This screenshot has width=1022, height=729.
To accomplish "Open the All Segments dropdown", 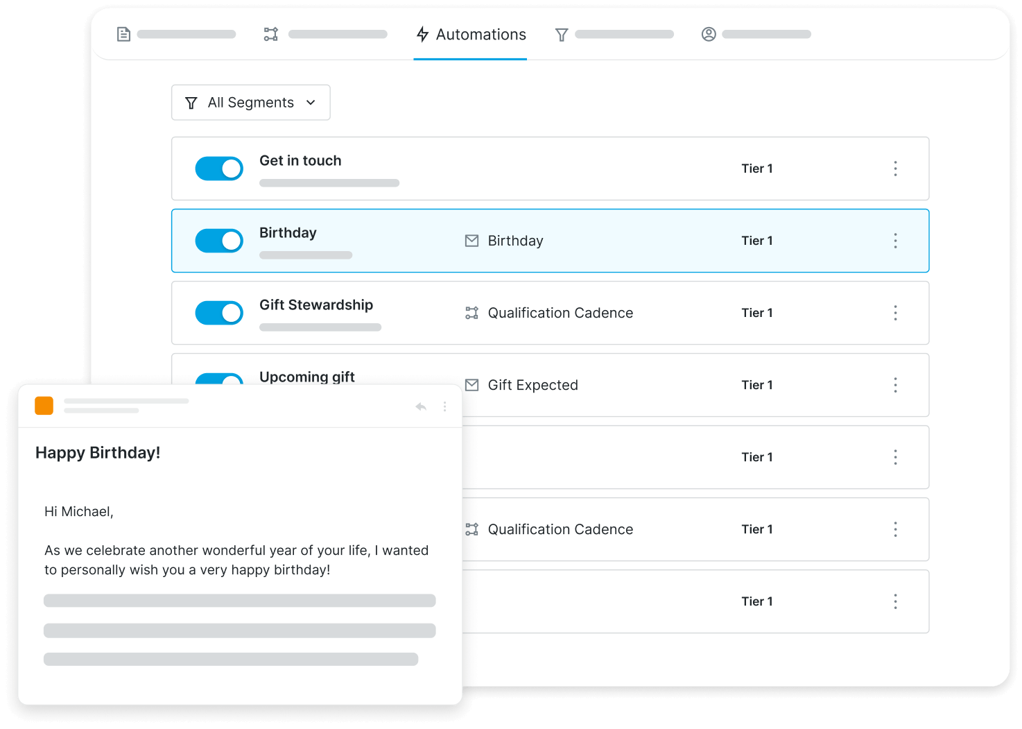I will (250, 103).
